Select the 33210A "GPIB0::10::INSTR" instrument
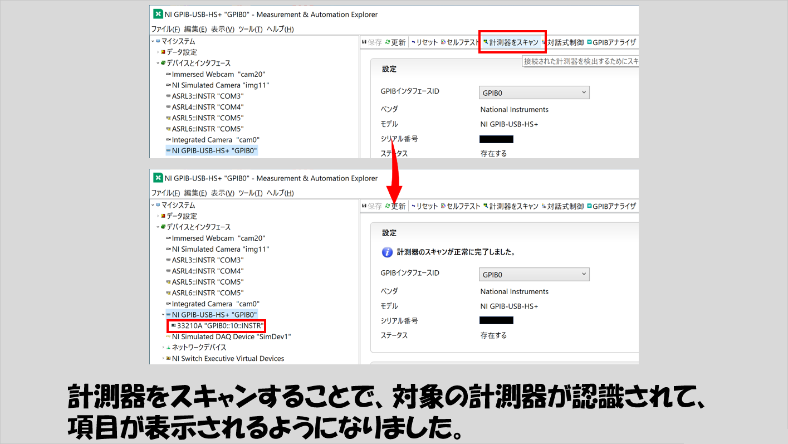 220,325
